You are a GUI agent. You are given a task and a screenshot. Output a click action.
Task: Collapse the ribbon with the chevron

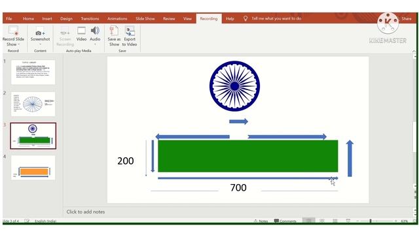[x=414, y=51]
